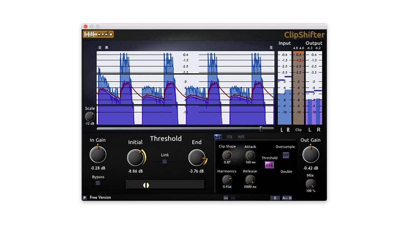The height and width of the screenshot is (227, 409).
Task: Click the 0.934 Harmonics value
Action: [x=227, y=187]
